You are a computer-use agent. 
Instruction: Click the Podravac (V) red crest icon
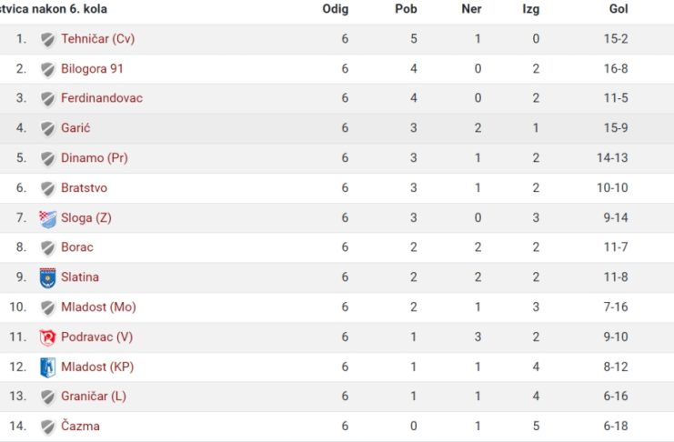tap(47, 337)
